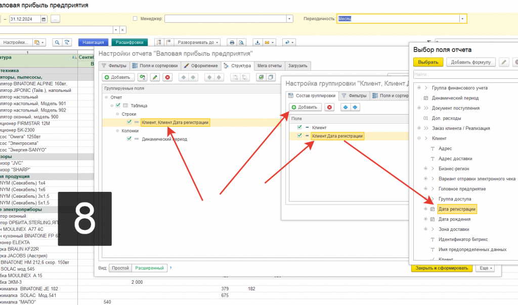518x305 pixels.
Task: Click the search magnifier icon in report toolbar
Action: click(x=57, y=42)
